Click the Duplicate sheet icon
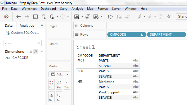The height and width of the screenshot is (105, 187). pyautogui.click(x=88, y=17)
